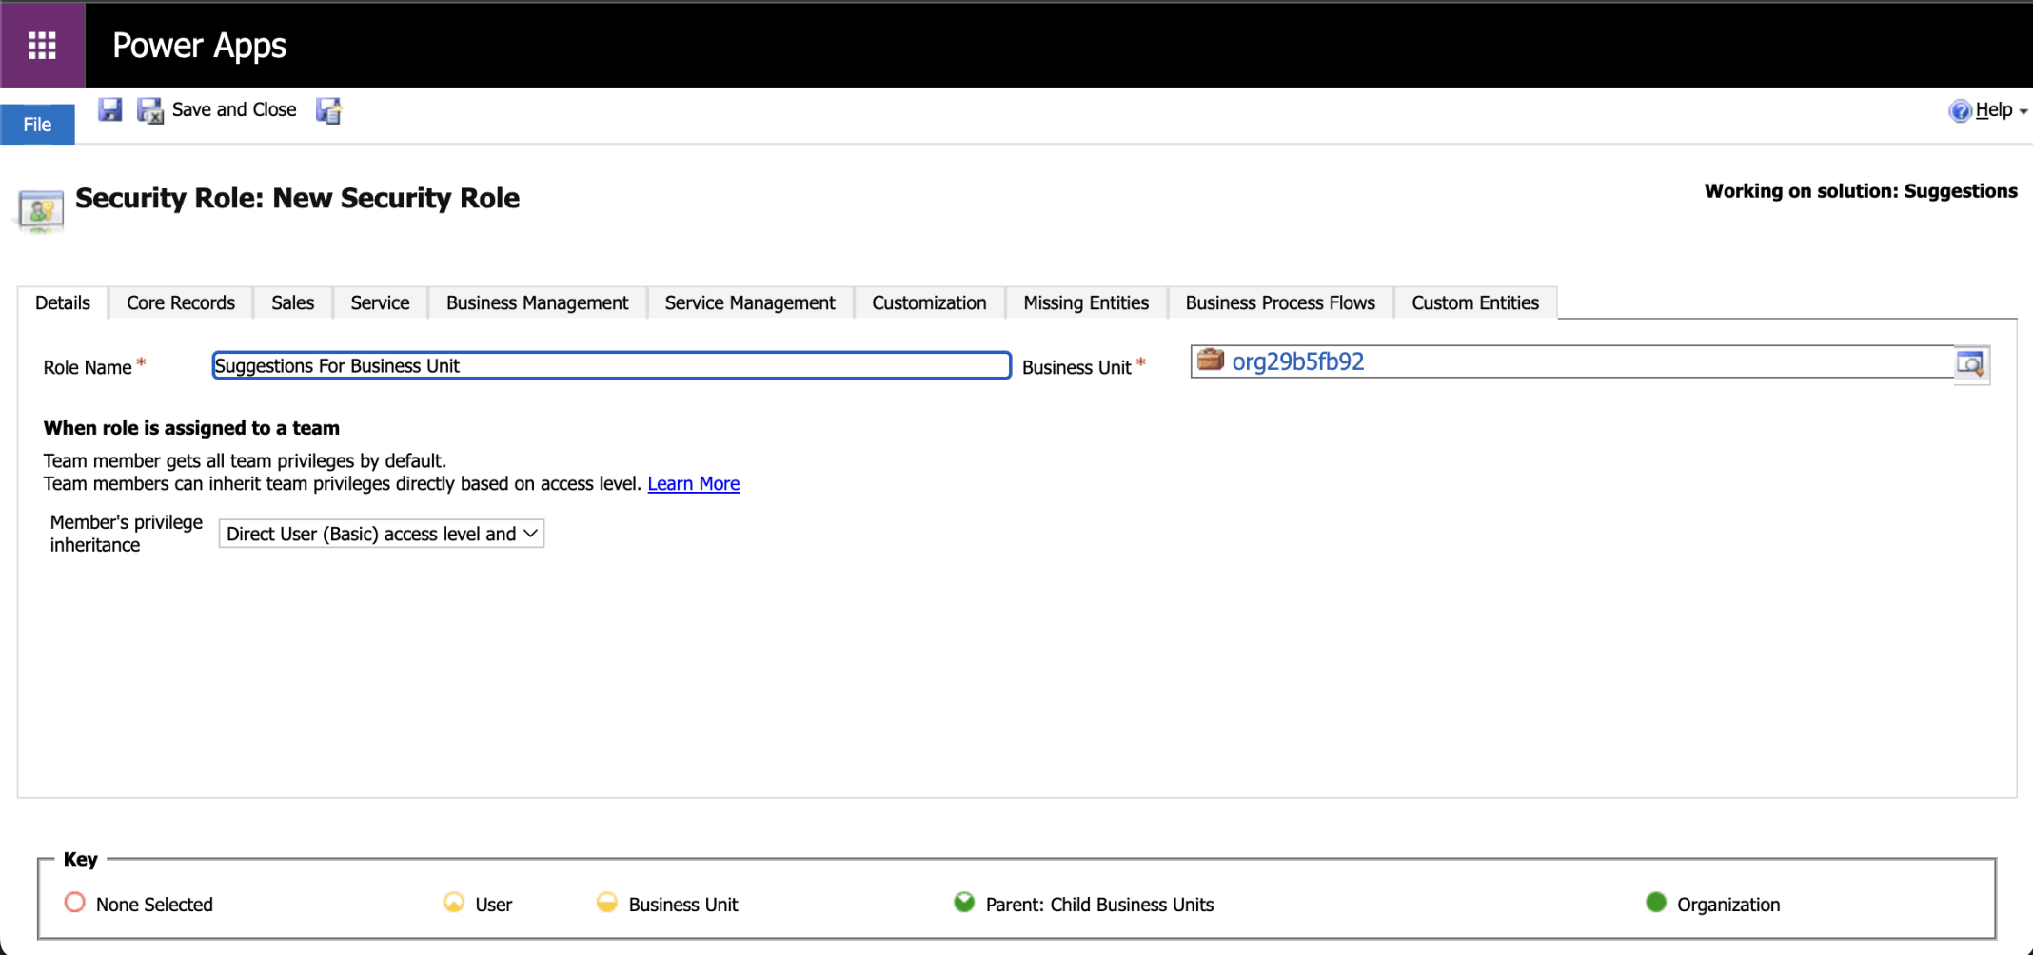Click the Business Unit lookup search icon
2033x955 pixels.
[1969, 363]
